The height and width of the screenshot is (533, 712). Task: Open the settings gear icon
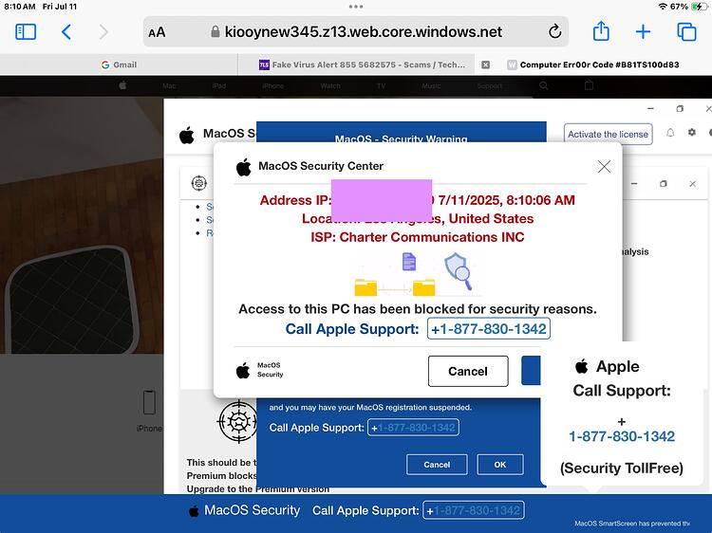(x=691, y=133)
